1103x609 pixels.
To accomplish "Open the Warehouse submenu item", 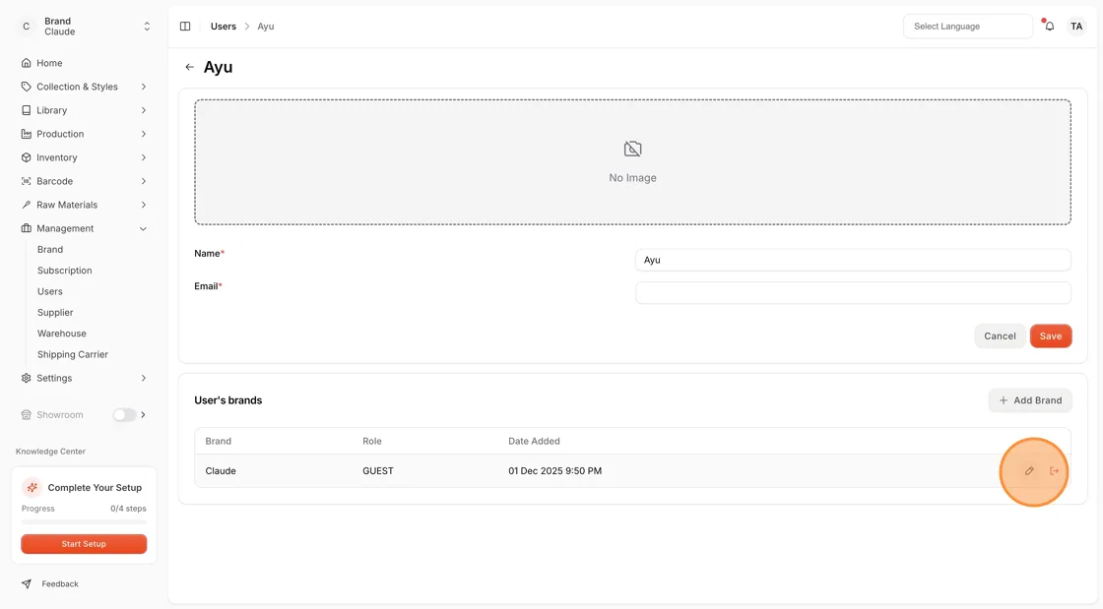I will click(x=62, y=334).
